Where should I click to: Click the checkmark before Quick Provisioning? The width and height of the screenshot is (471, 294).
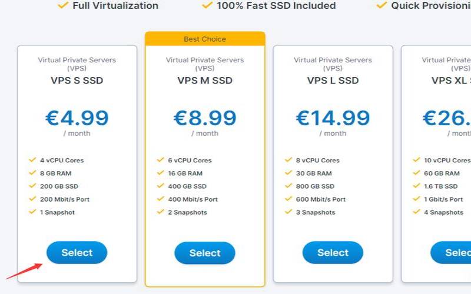[382, 5]
